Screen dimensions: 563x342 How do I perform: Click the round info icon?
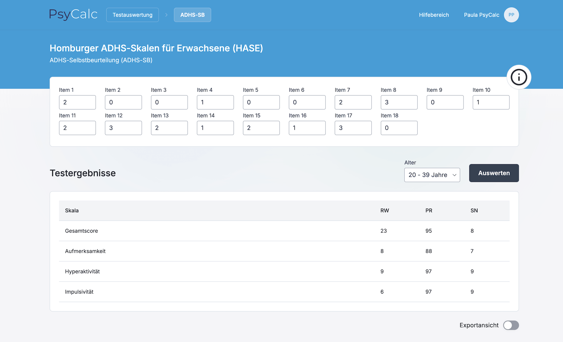[x=519, y=77]
